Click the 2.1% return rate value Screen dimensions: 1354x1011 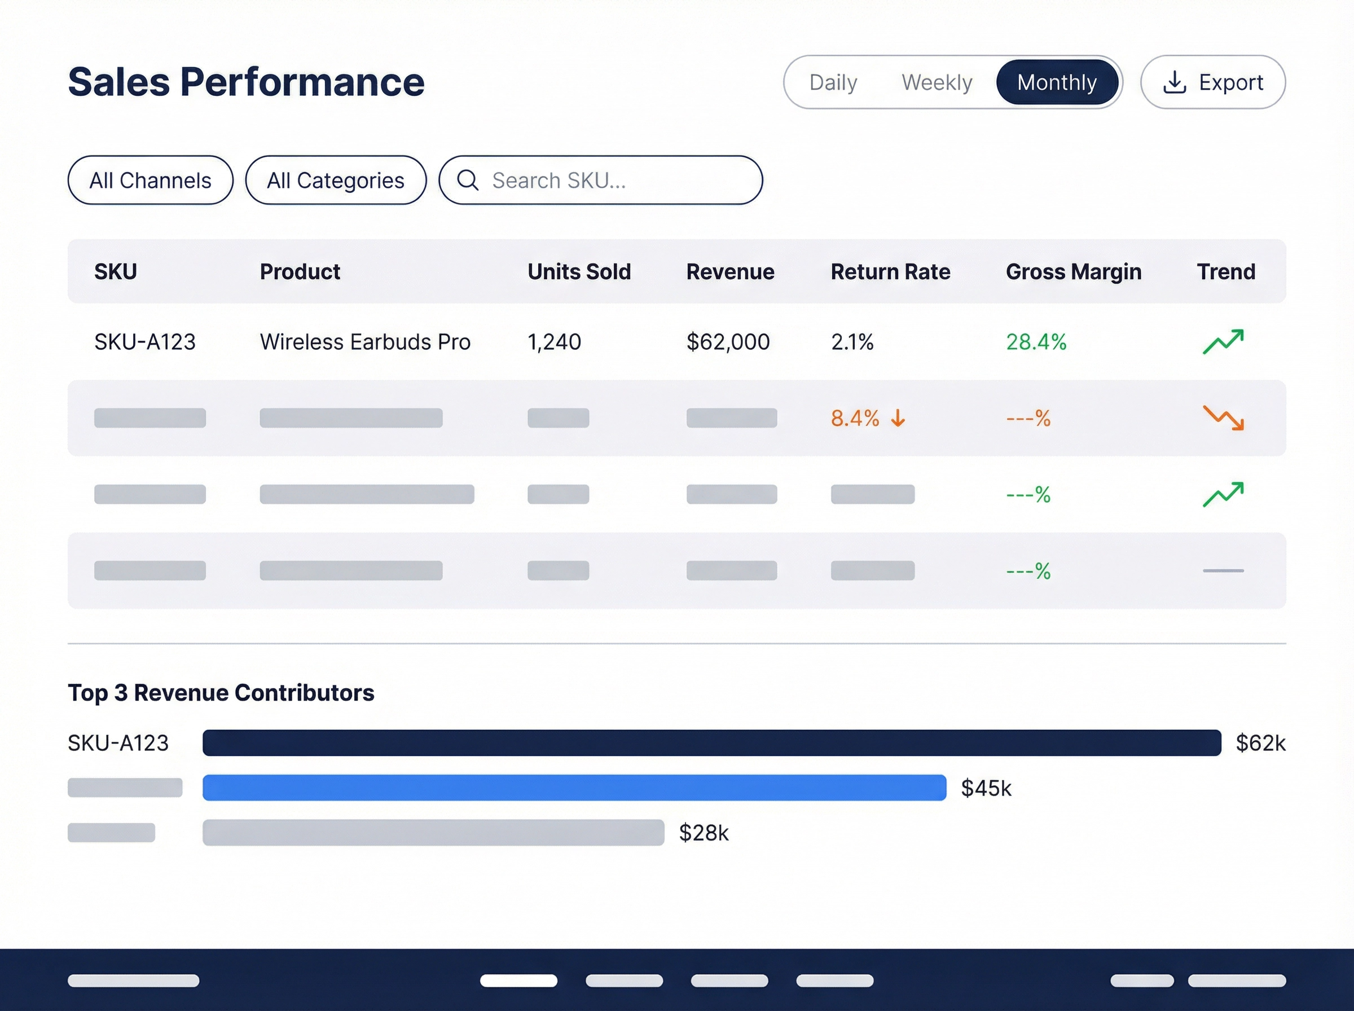(852, 341)
